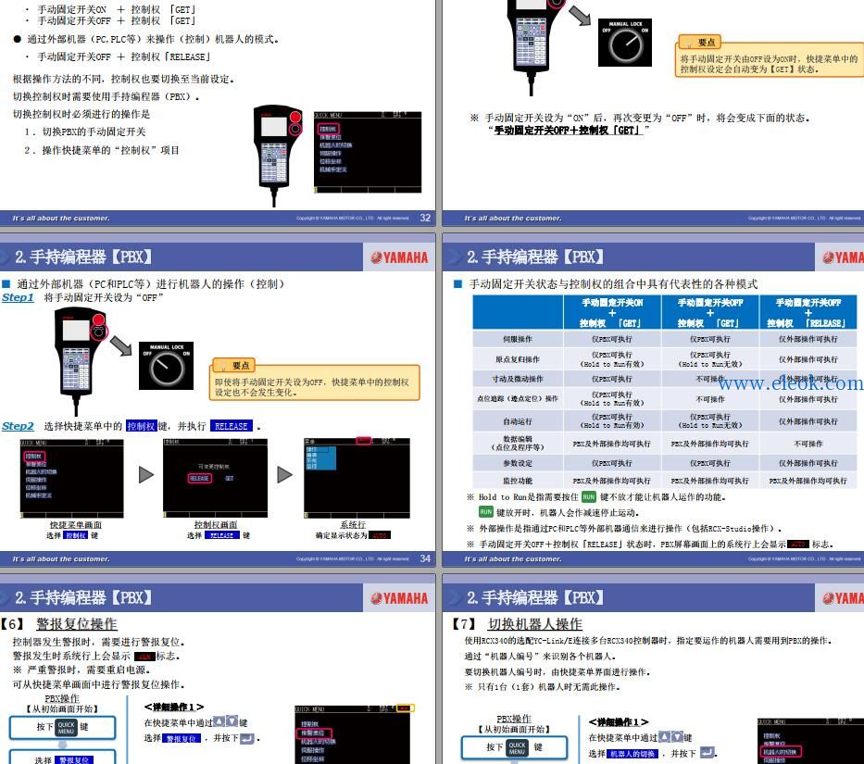
Task: Click the green RUN icon before 键放开时
Action: click(x=485, y=512)
